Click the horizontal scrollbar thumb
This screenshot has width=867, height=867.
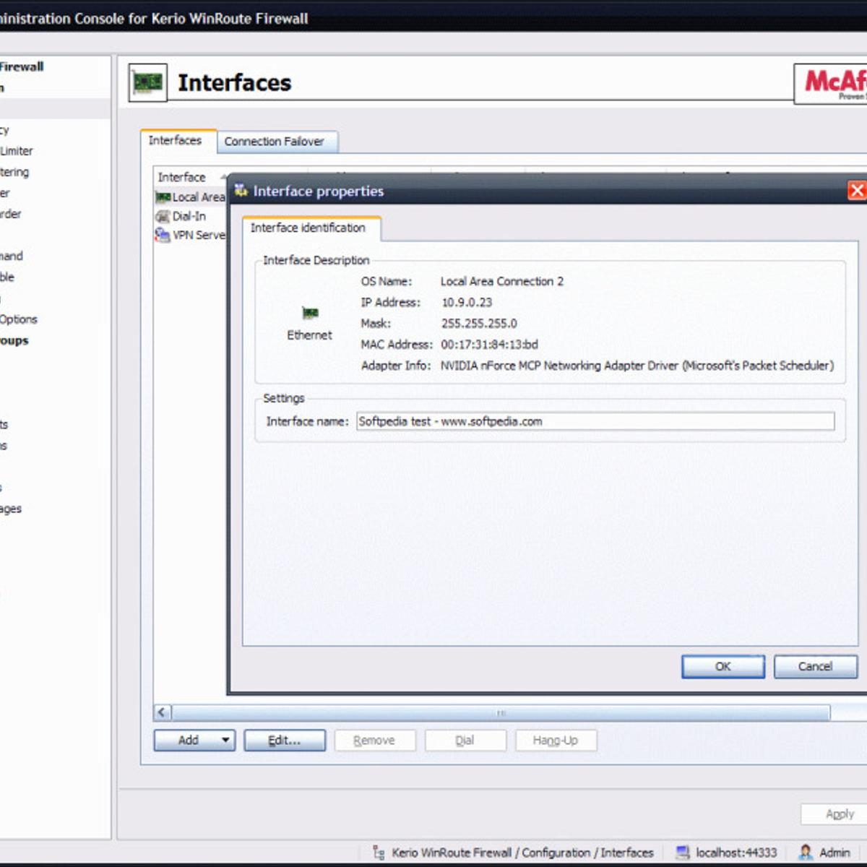pyautogui.click(x=501, y=713)
